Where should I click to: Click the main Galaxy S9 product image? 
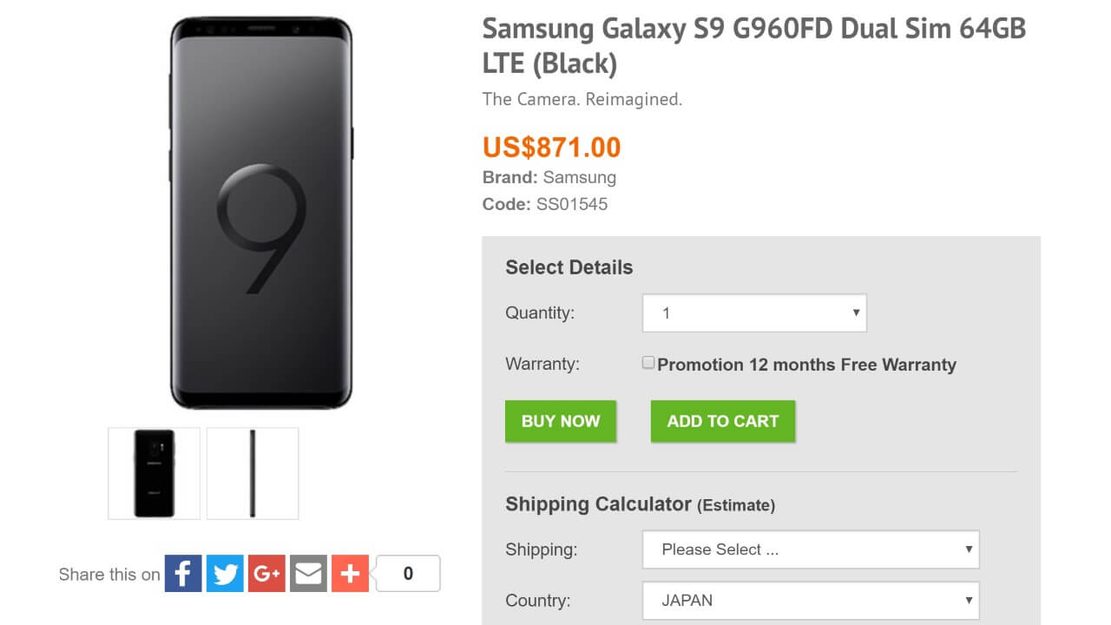click(x=261, y=213)
